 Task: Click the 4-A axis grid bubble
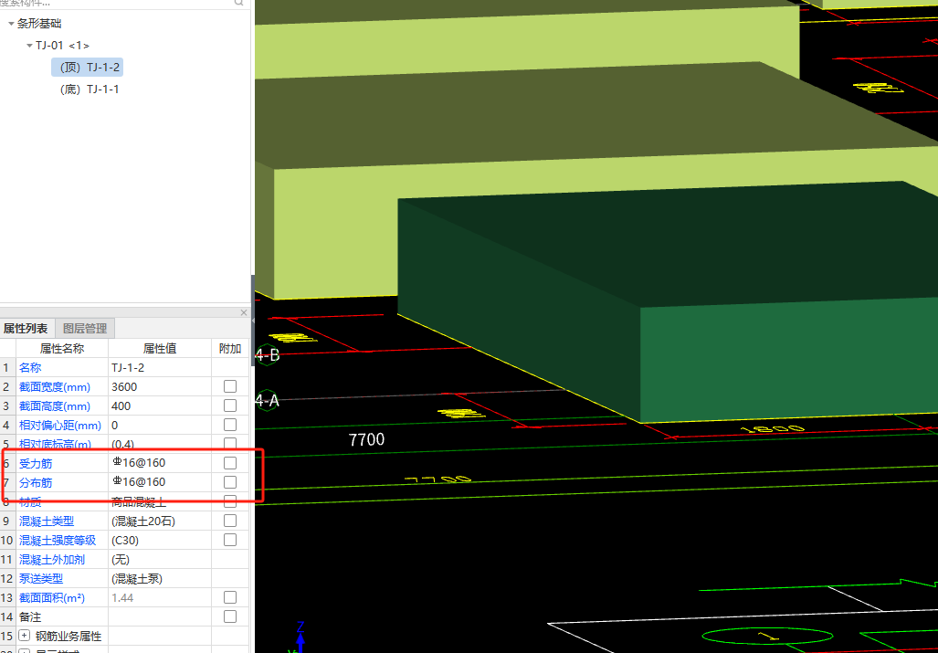267,400
